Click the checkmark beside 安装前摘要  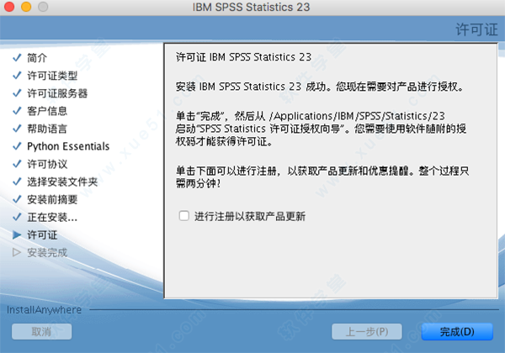[x=16, y=199]
